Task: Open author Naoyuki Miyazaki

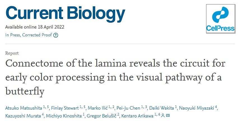Action: point(196,108)
